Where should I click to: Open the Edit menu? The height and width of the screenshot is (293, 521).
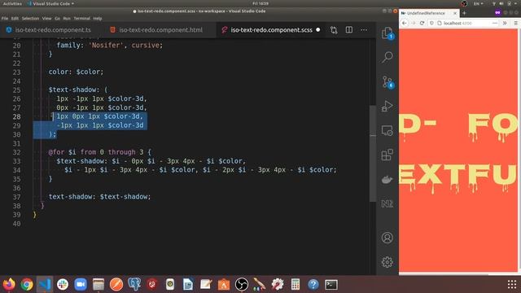click(15, 18)
